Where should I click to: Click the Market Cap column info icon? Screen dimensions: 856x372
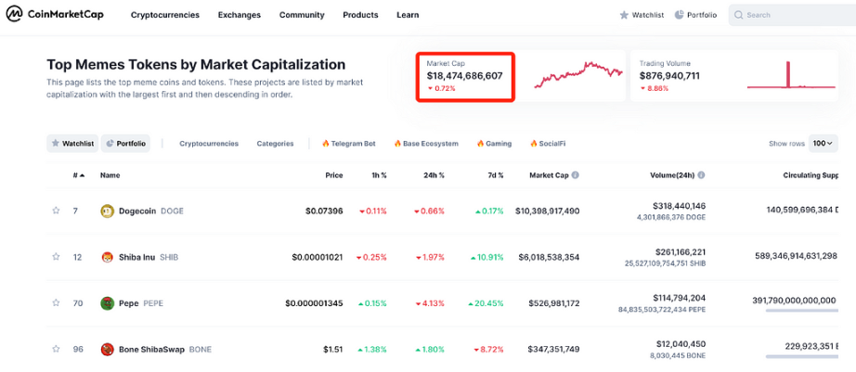(576, 175)
